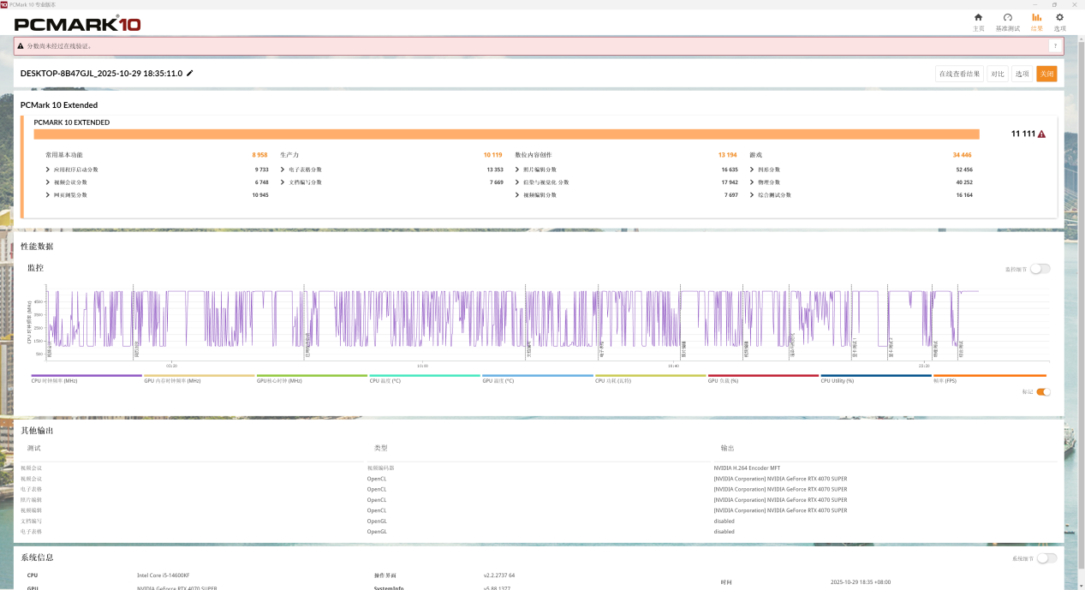Click the pencil icon to rename result
Image resolution: width=1085 pixels, height=590 pixels.
click(190, 74)
